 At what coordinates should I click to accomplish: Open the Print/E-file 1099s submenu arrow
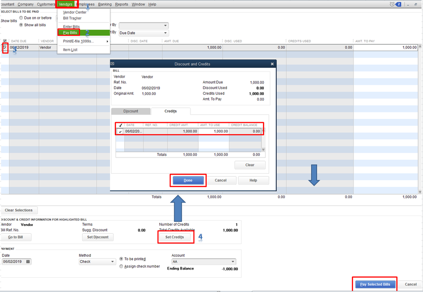[107, 41]
